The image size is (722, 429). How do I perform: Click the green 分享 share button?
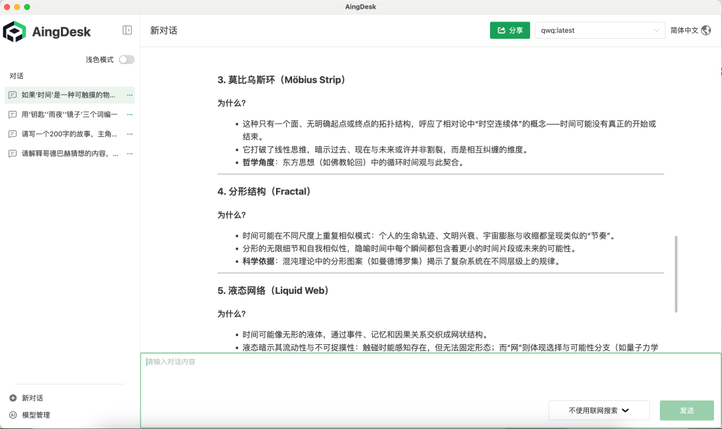pyautogui.click(x=509, y=30)
